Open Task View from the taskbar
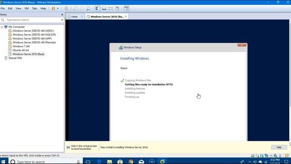The width and height of the screenshot is (291, 164). pyautogui.click(x=88, y=162)
